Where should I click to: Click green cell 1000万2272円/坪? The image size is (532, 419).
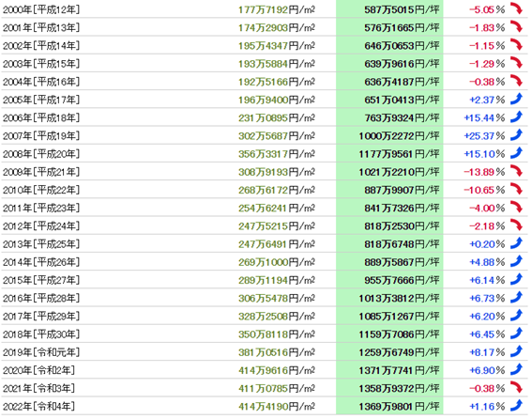tap(389, 136)
